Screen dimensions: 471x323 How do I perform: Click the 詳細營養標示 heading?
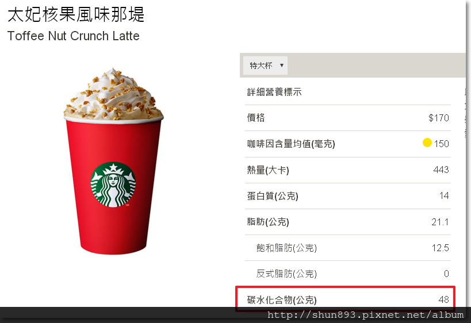point(274,92)
